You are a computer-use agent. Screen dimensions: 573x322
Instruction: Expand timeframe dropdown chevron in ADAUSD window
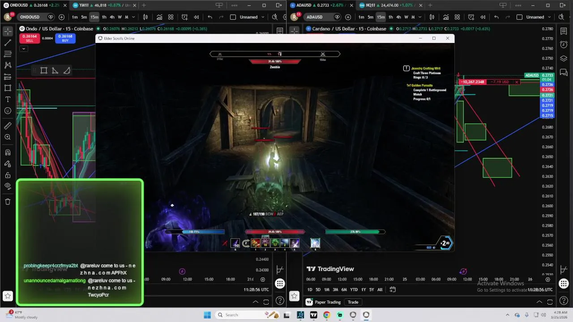[420, 17]
